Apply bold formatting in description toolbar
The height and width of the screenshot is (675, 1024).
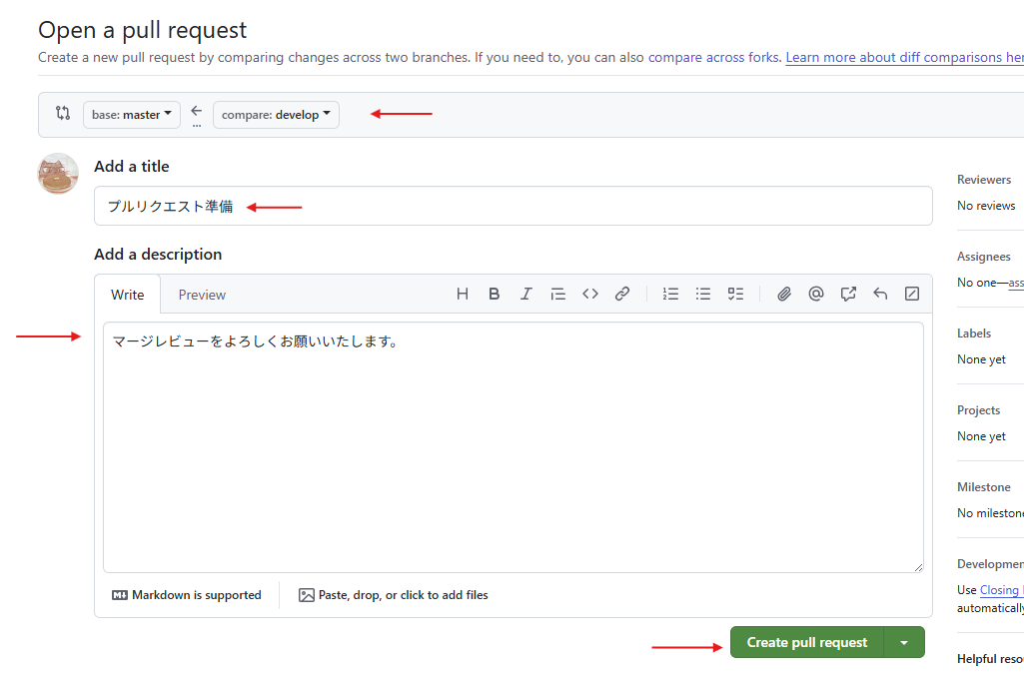pos(495,294)
